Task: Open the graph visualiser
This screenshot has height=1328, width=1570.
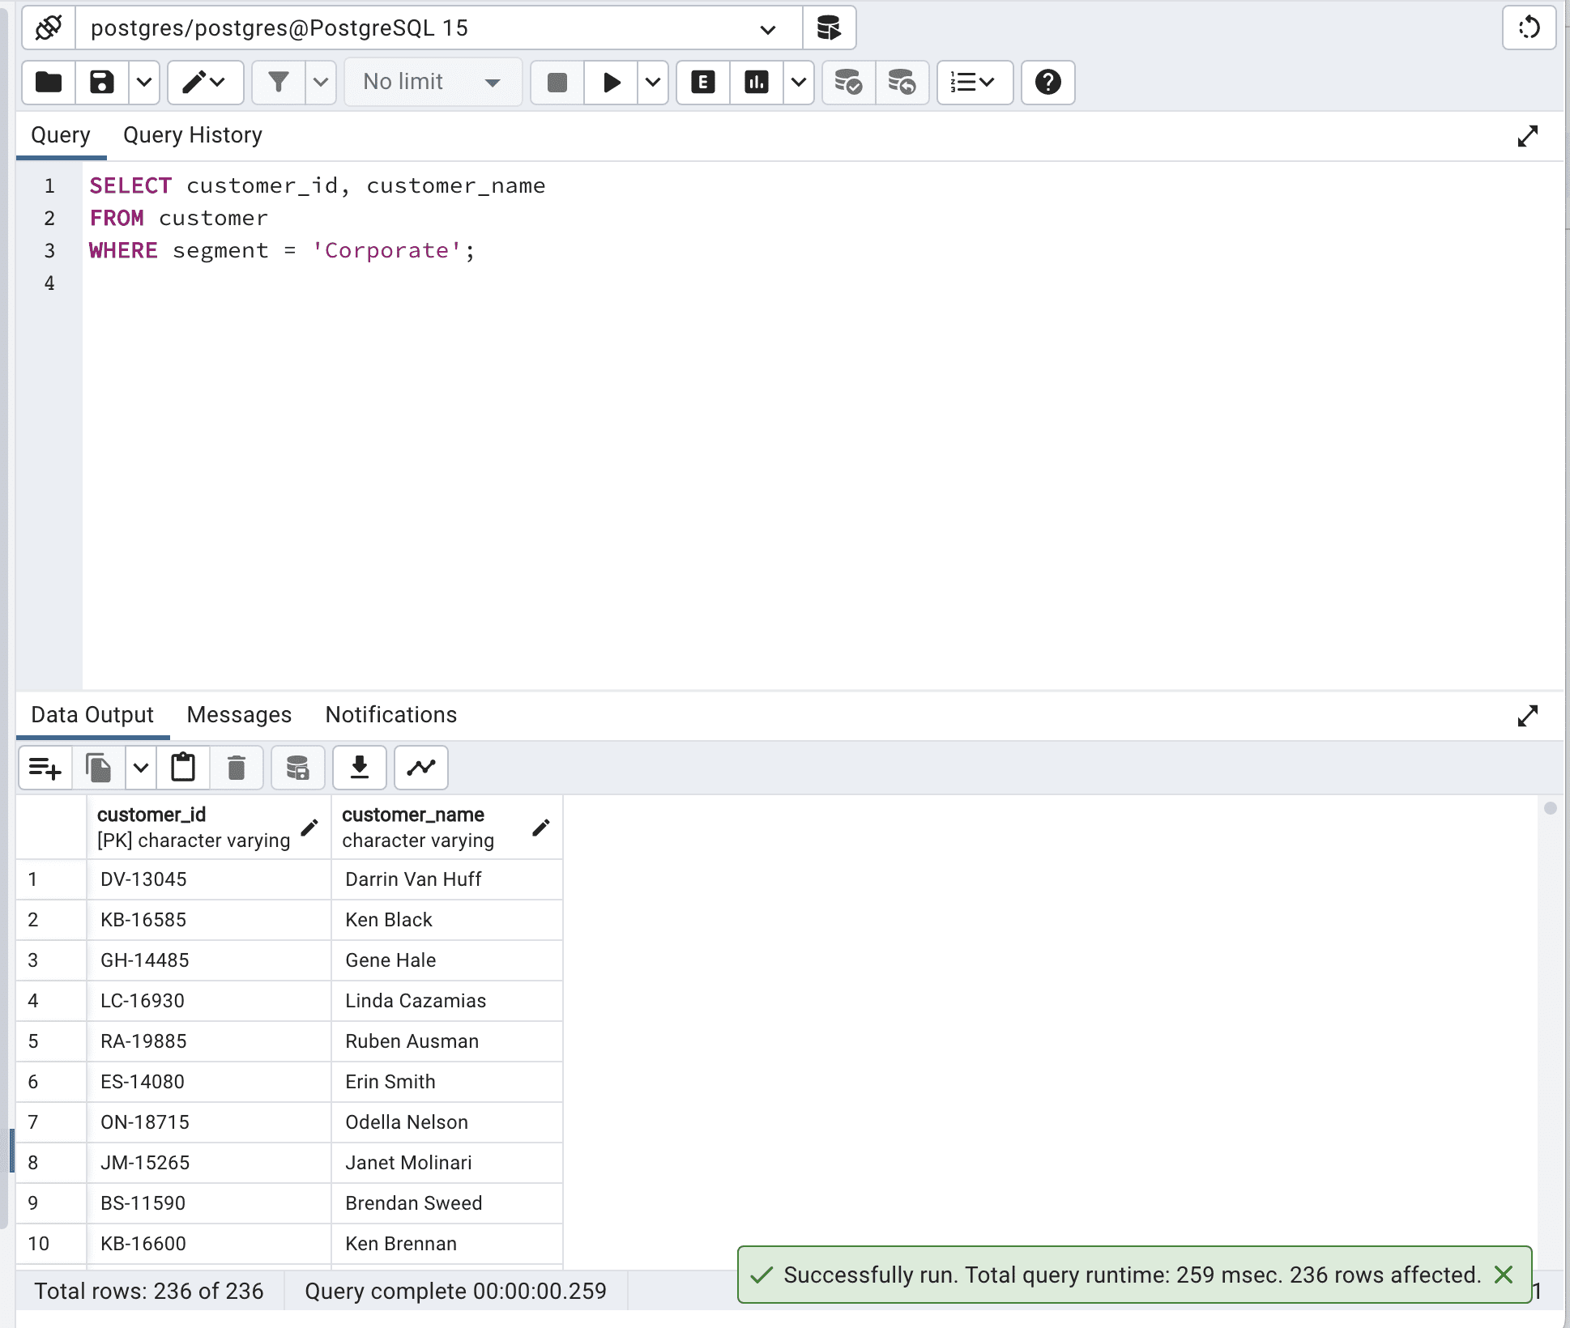Action: pyautogui.click(x=420, y=767)
